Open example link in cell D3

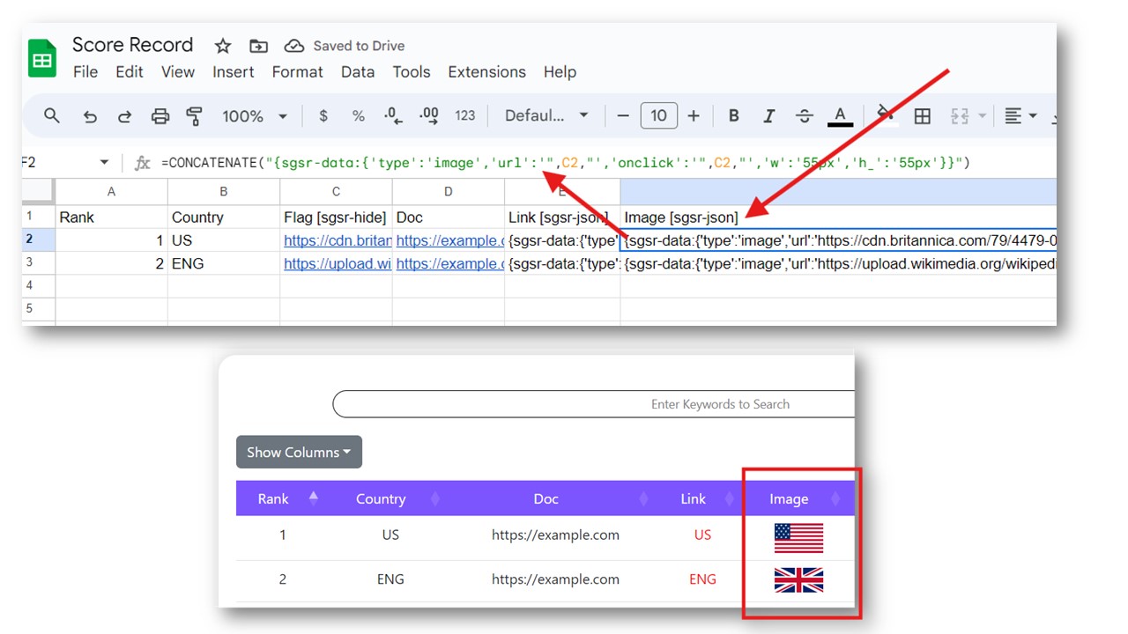[449, 263]
